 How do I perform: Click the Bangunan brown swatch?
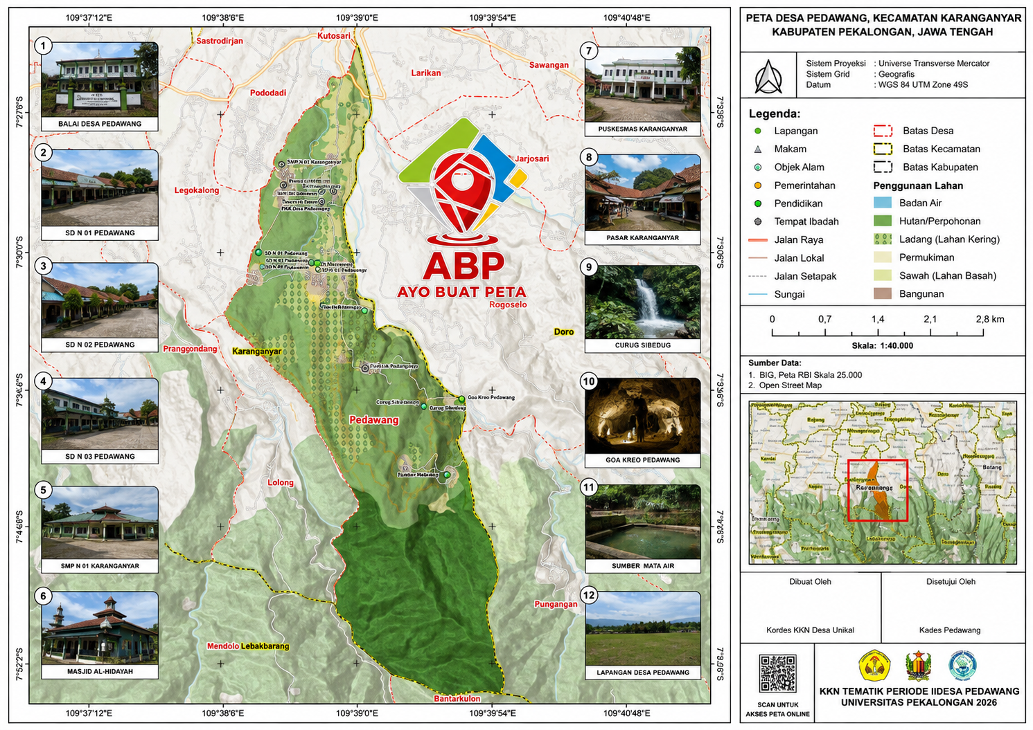(883, 293)
